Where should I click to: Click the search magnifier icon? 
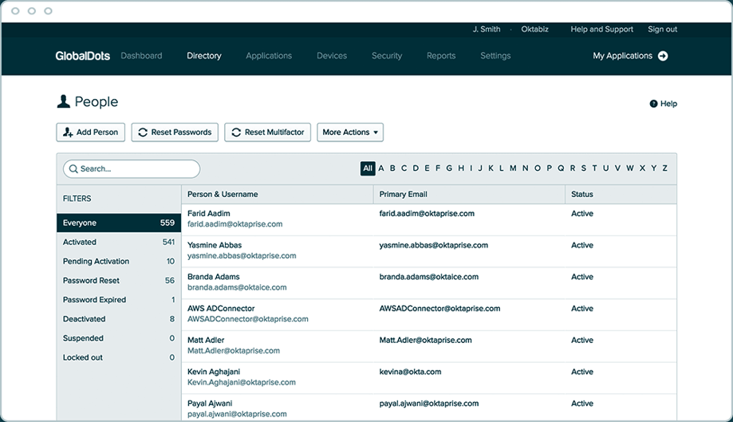point(73,168)
